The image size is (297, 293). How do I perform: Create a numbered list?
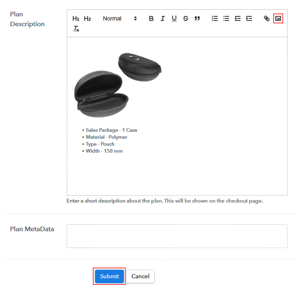click(215, 18)
